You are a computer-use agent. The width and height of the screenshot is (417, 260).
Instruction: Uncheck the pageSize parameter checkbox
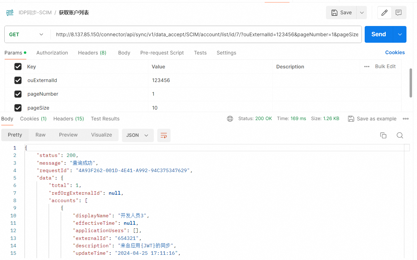pos(18,108)
